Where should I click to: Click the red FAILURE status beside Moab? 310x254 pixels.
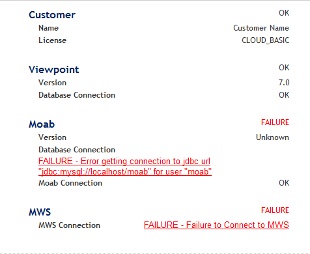click(275, 122)
